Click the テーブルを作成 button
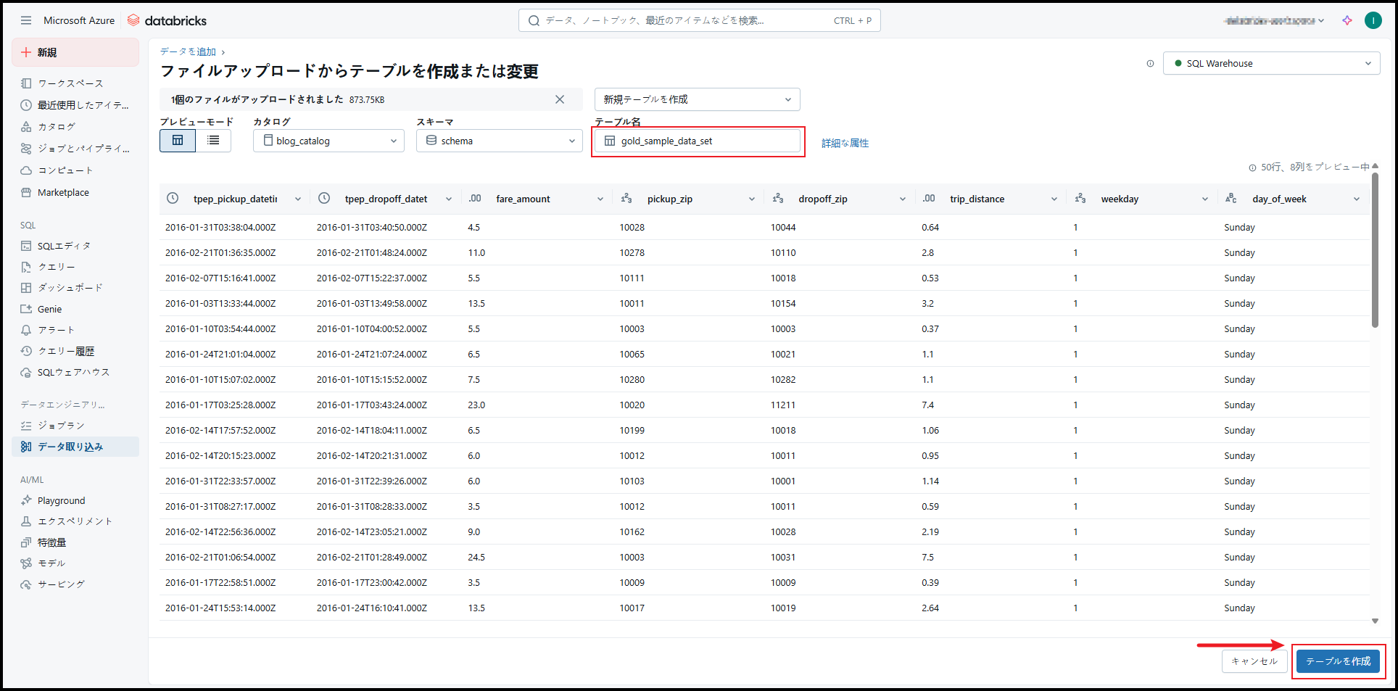The height and width of the screenshot is (691, 1398). 1338,661
